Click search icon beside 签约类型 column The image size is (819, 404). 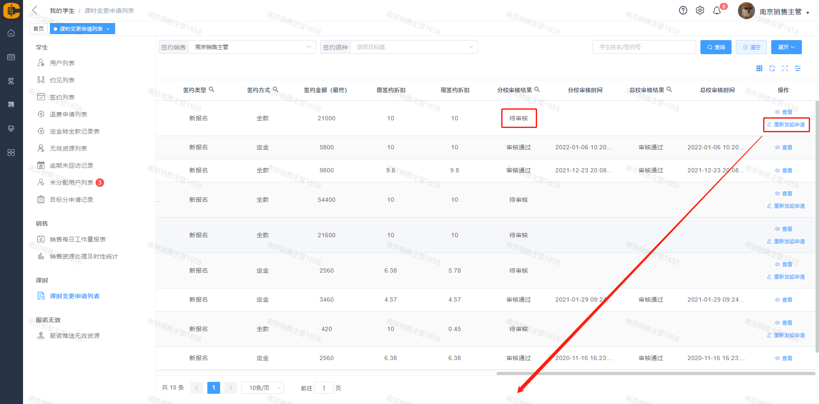[x=212, y=90]
